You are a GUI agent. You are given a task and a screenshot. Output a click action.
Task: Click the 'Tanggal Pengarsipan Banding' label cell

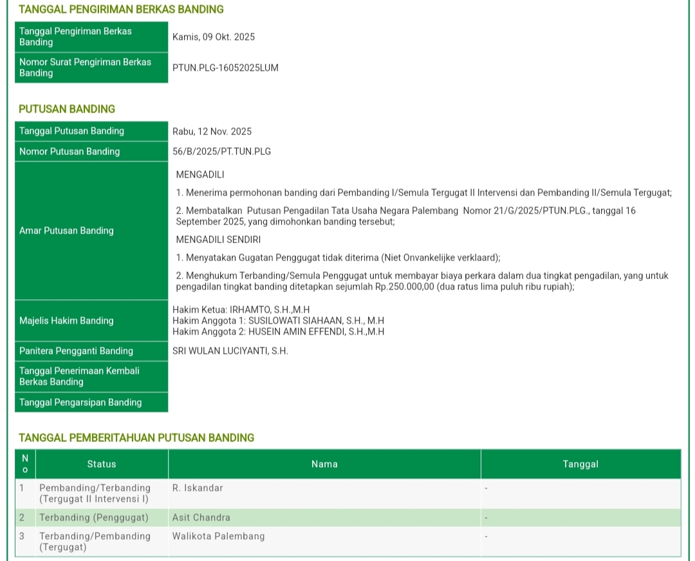pos(91,403)
